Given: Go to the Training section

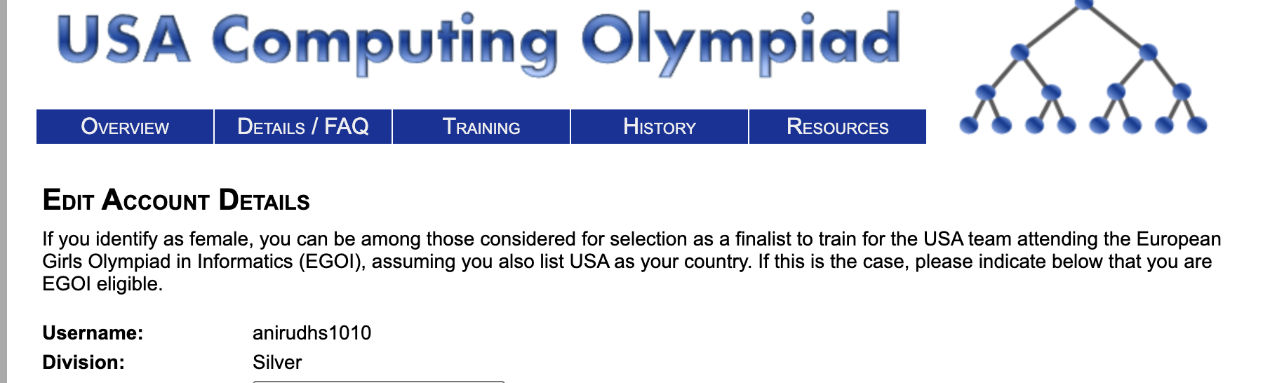Looking at the screenshot, I should [x=481, y=127].
